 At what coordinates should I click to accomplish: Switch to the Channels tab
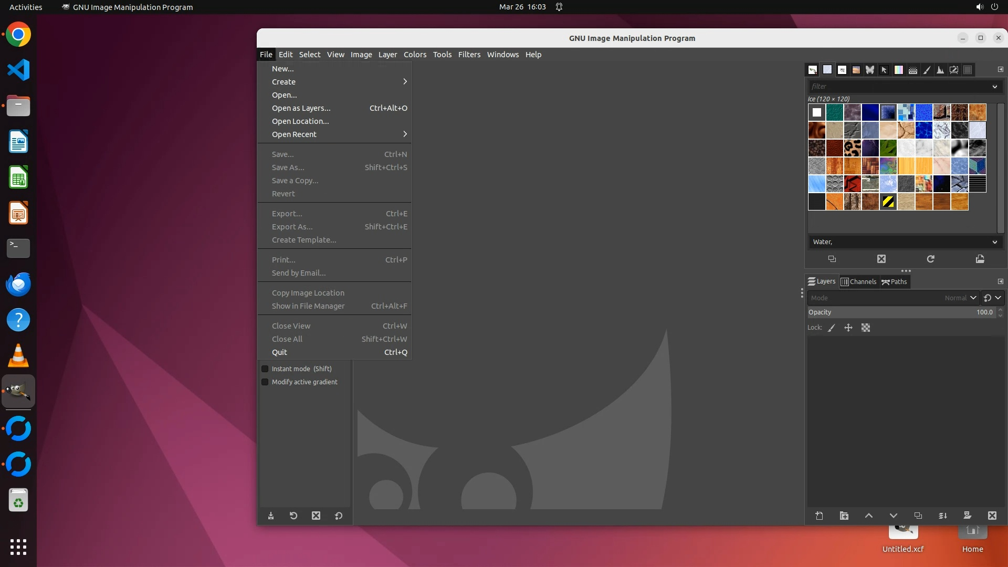(858, 282)
